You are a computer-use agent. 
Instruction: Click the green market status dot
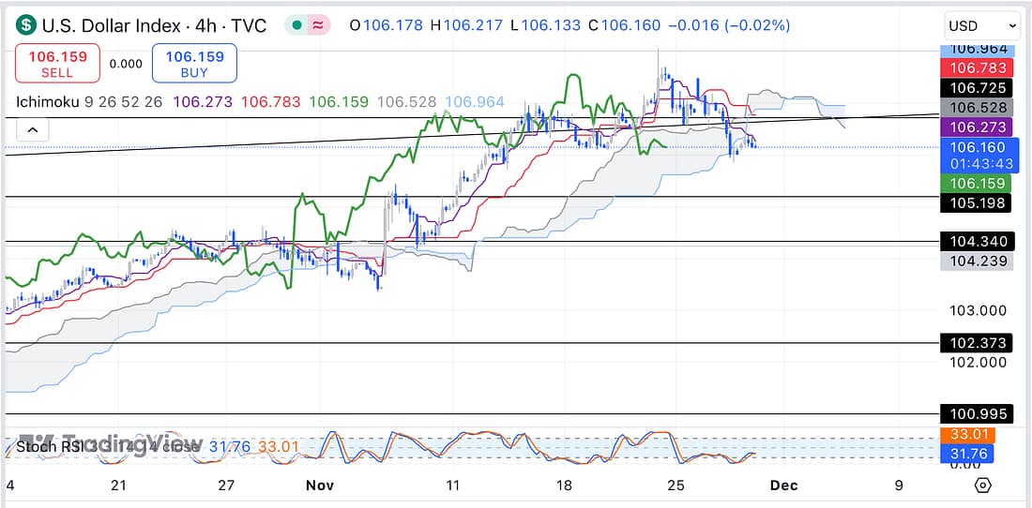[296, 25]
